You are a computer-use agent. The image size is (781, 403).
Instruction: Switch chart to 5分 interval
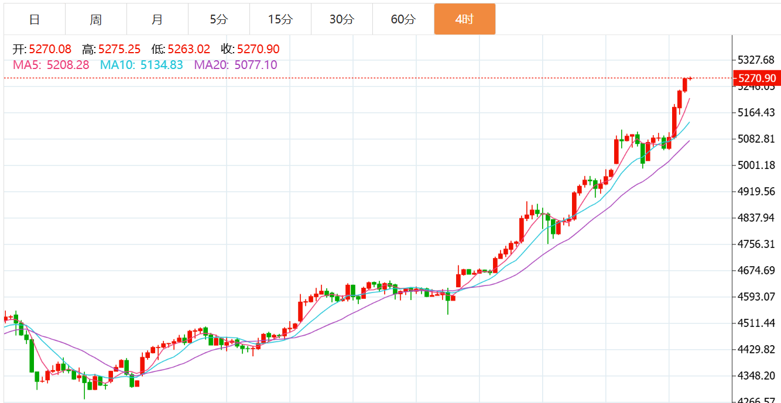click(219, 19)
